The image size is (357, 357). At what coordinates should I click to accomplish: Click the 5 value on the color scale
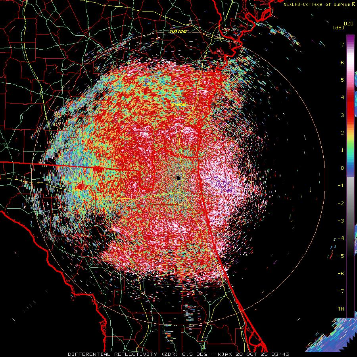tap(342, 80)
